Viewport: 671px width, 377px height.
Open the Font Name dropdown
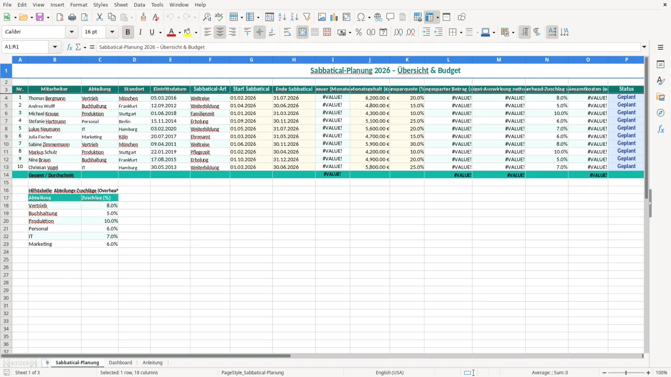click(x=72, y=32)
